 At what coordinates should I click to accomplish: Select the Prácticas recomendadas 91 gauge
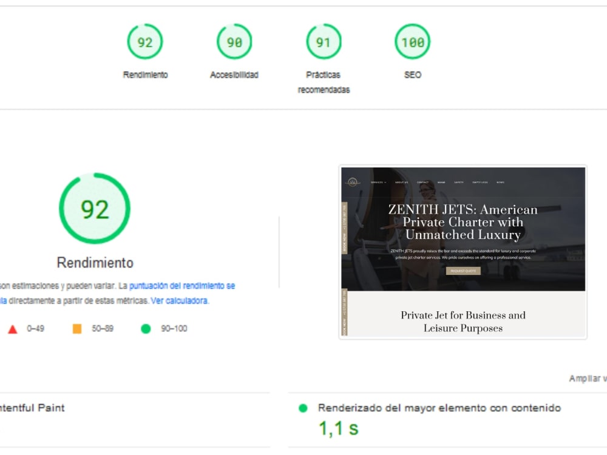pos(324,41)
